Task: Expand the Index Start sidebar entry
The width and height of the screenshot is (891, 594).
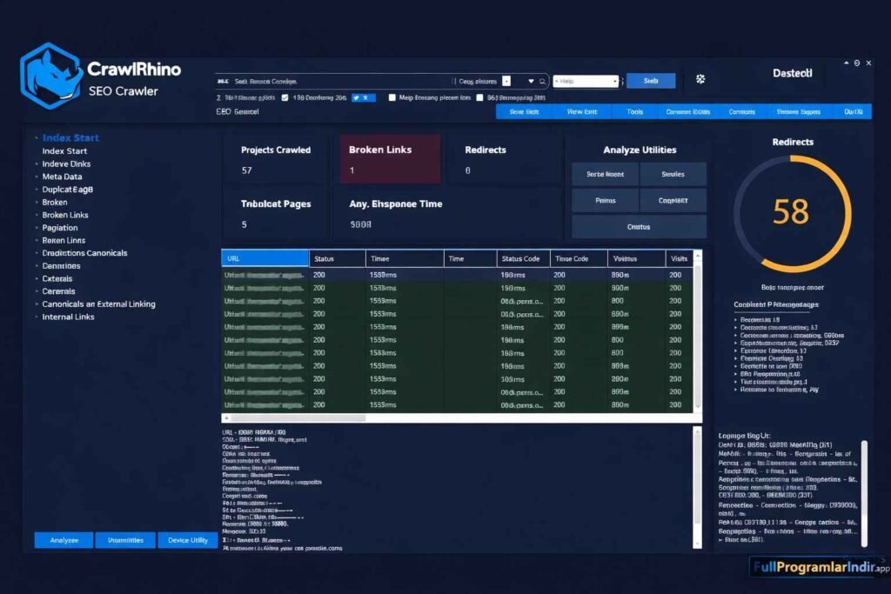Action: (x=70, y=137)
